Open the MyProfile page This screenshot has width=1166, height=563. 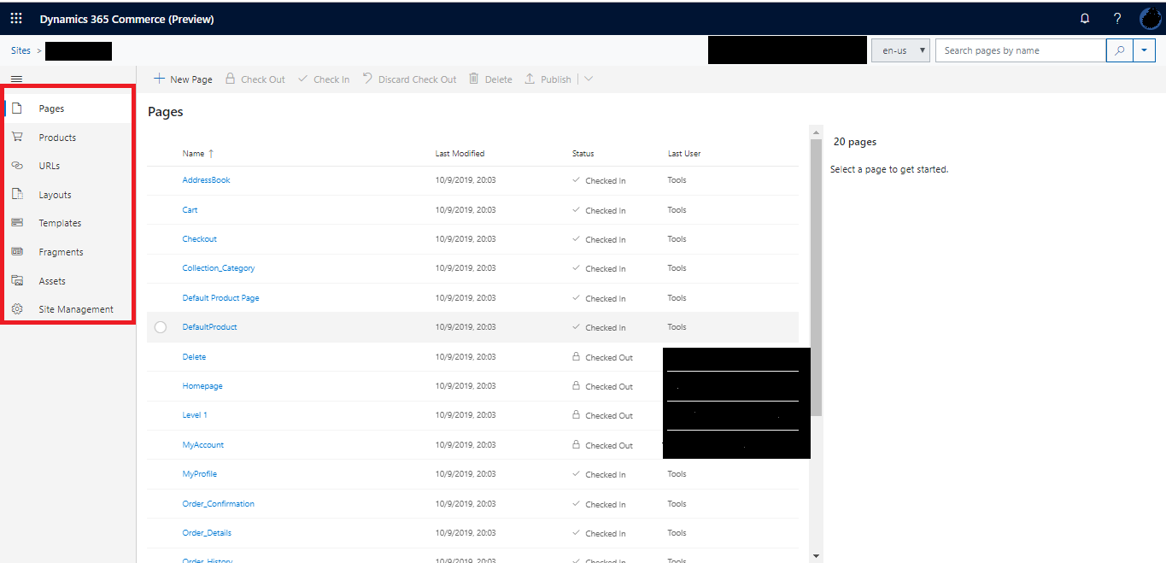[200, 474]
